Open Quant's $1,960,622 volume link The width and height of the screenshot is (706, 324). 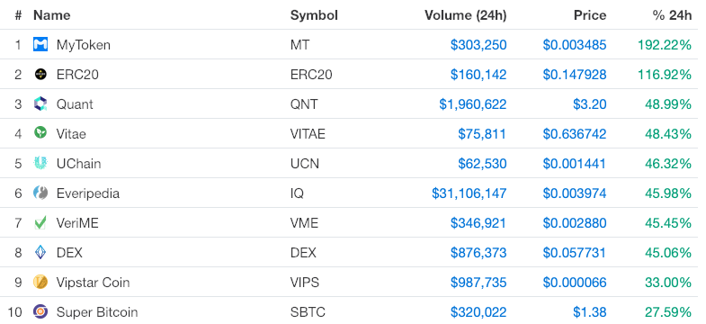[473, 104]
